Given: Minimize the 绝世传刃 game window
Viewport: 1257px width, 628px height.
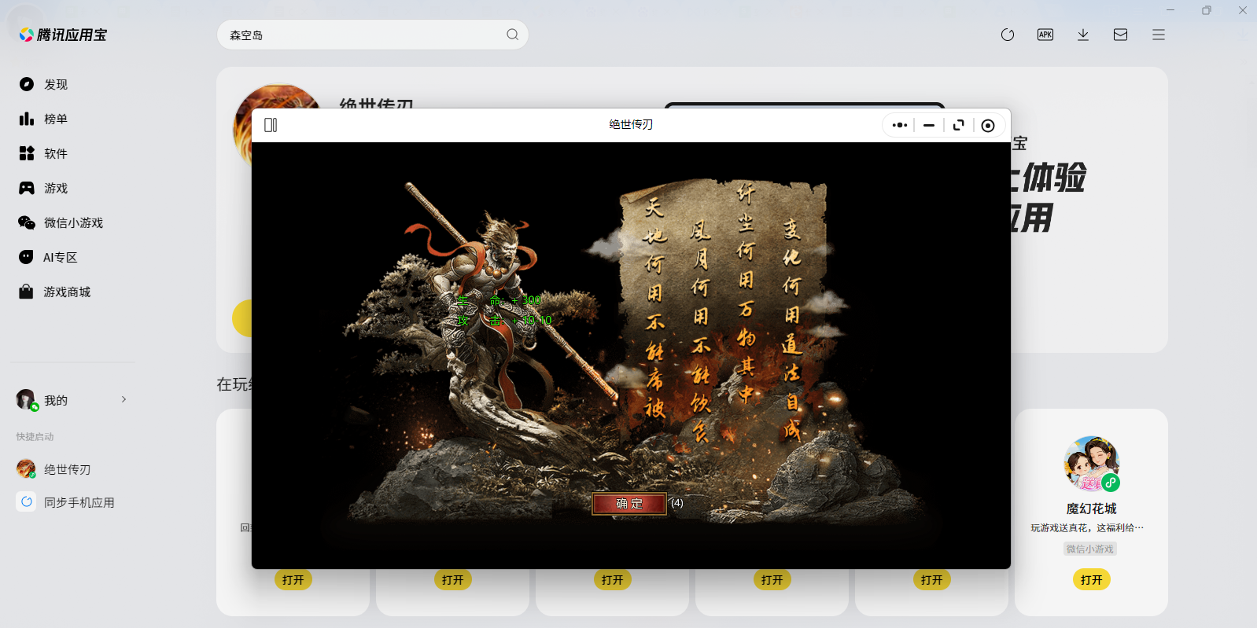Looking at the screenshot, I should pos(929,125).
